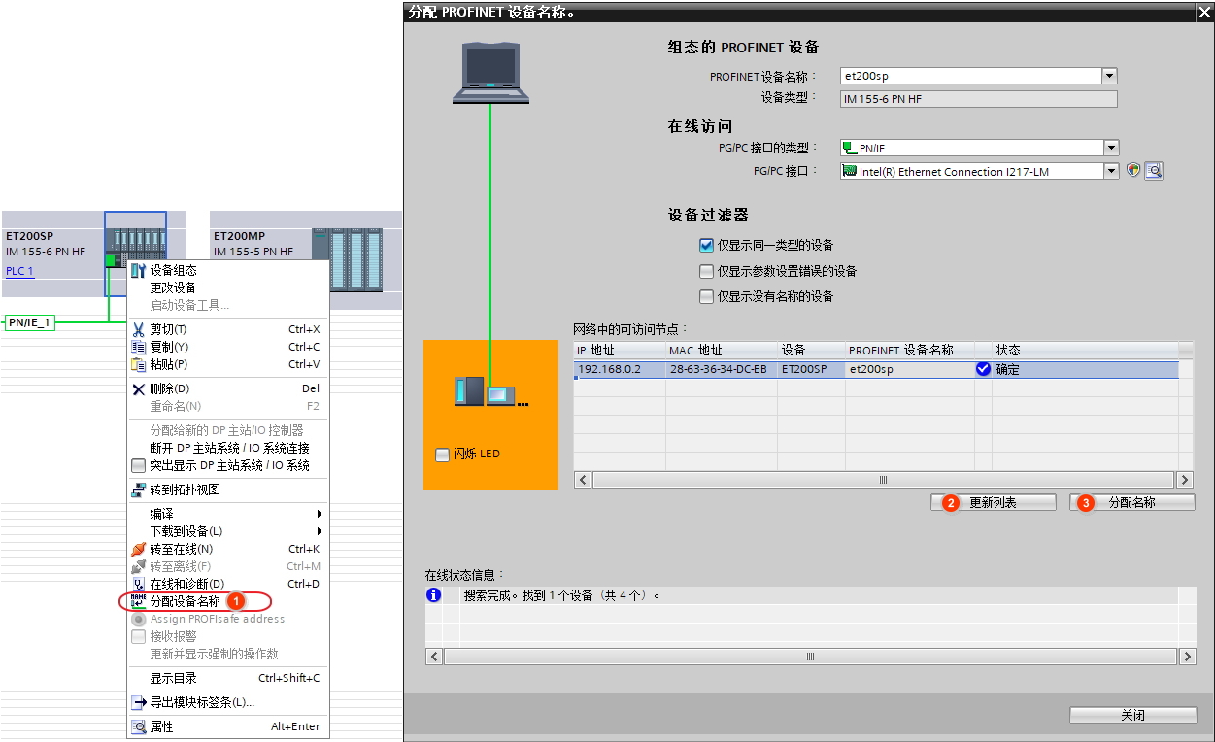
Task: Select MAC address 28-63-36-34-DC-EB cell
Action: (x=722, y=369)
